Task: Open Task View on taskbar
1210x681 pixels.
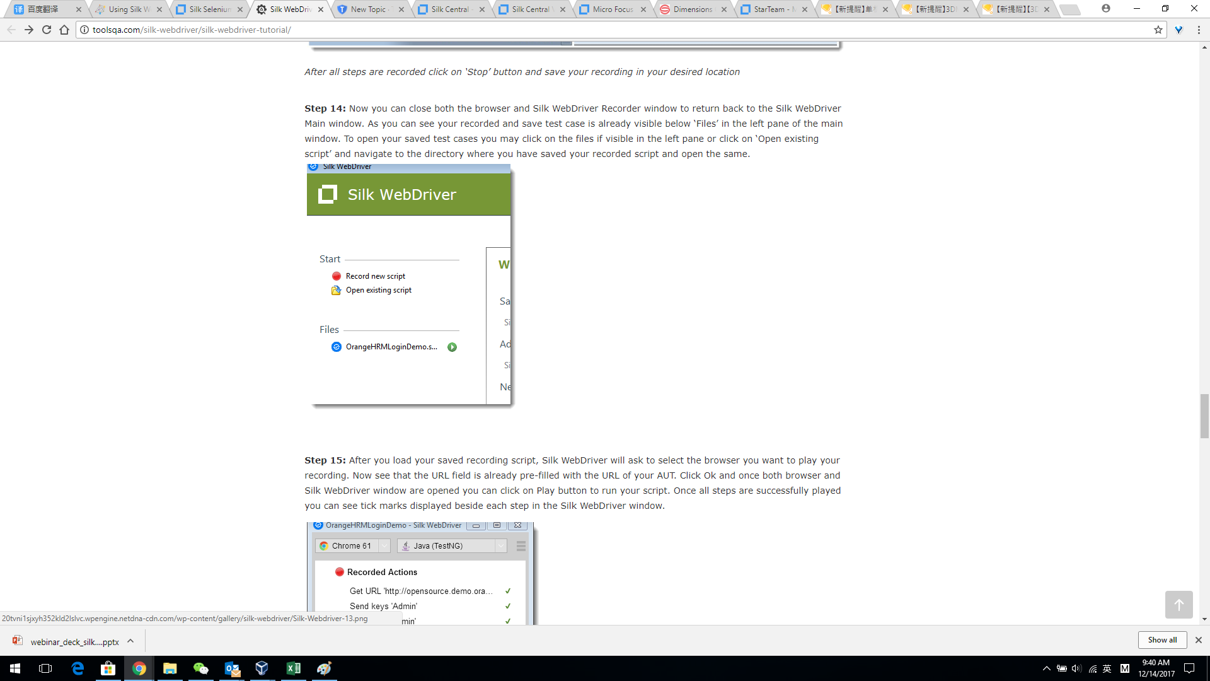Action: [45, 668]
